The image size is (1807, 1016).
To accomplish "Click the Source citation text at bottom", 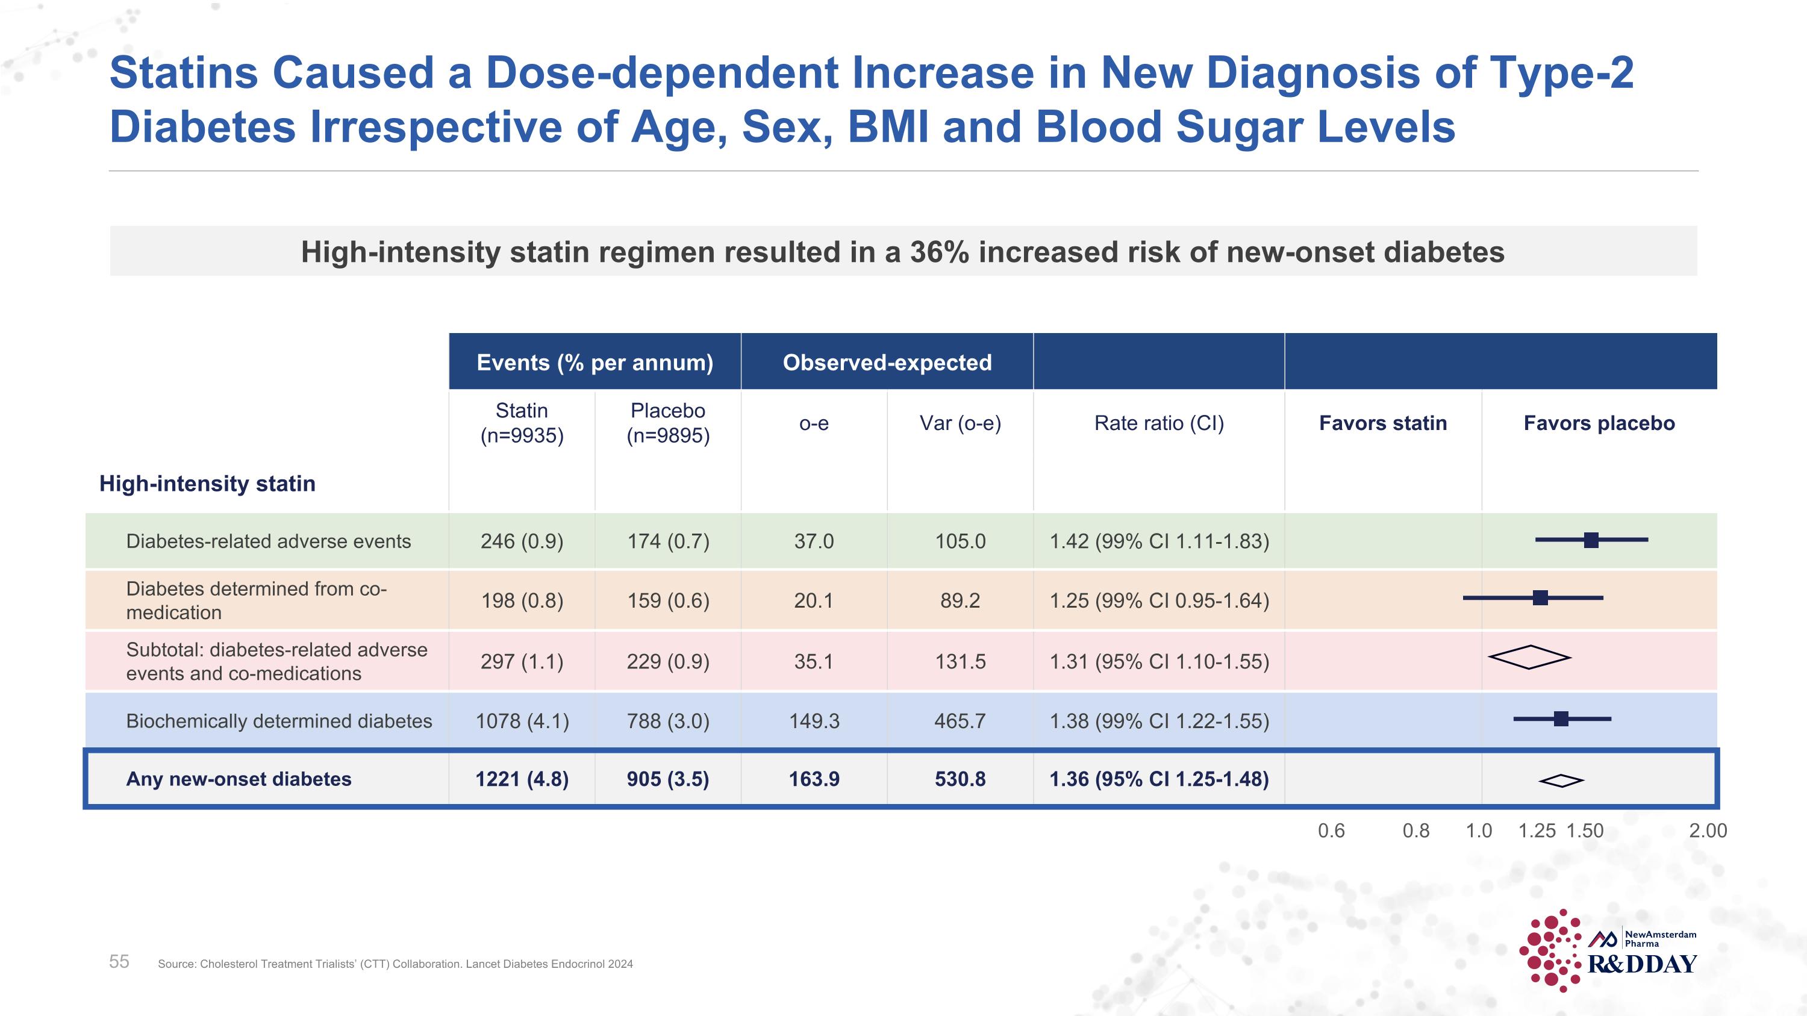I will click(x=395, y=964).
